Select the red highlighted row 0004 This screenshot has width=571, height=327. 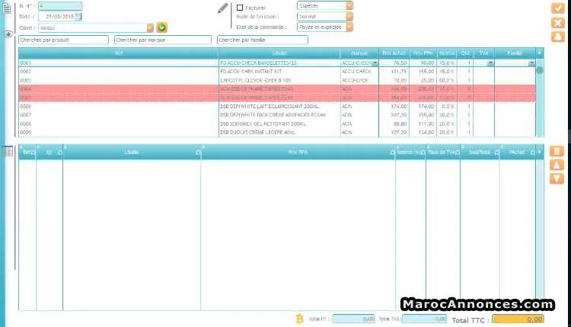[x=277, y=89]
